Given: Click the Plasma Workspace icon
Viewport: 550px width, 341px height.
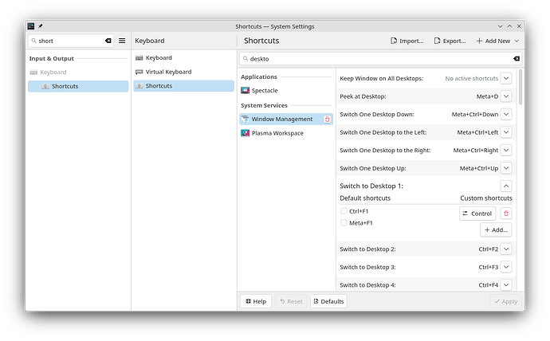Looking at the screenshot, I should click(246, 133).
